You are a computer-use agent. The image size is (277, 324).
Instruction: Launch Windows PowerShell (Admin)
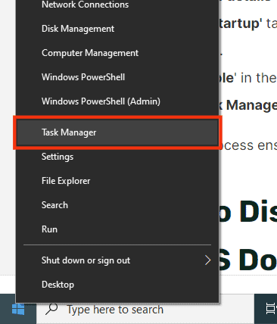[x=117, y=101]
